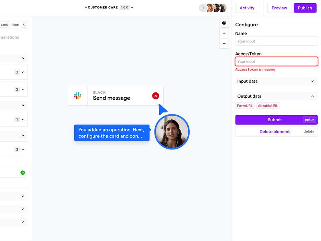
Task: Click the first collaborator avatar in header
Action: coord(209,8)
